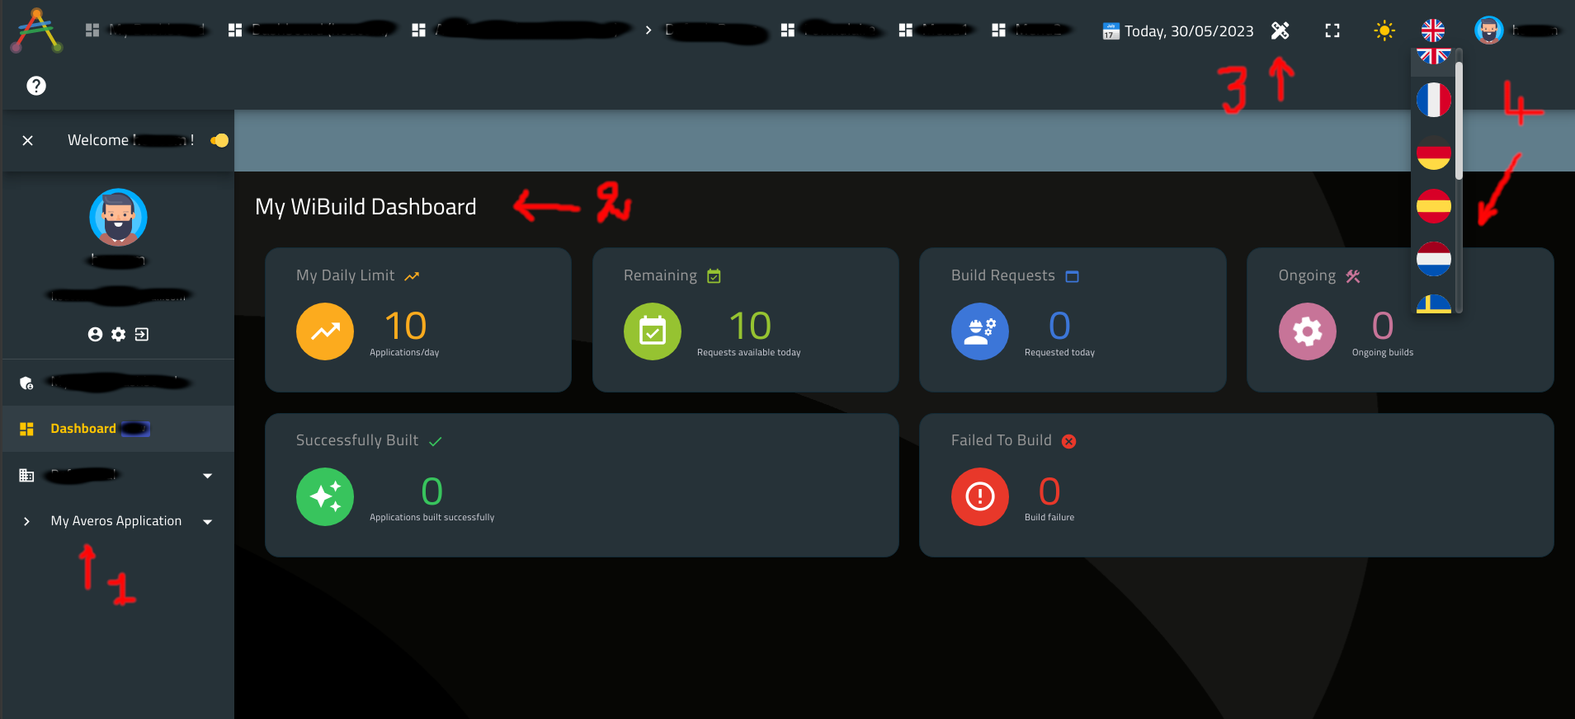The image size is (1575, 719).
Task: Click the pink gear circle in Ongoing
Action: tap(1308, 331)
